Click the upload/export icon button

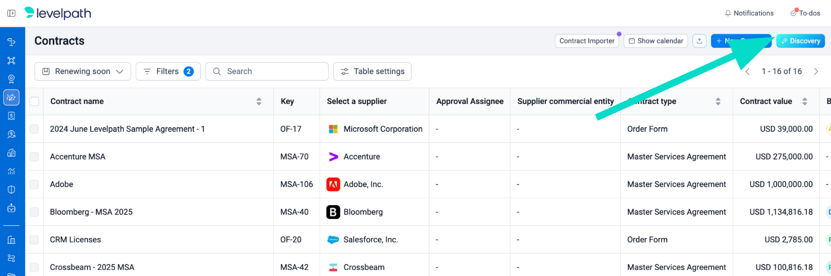coord(699,41)
